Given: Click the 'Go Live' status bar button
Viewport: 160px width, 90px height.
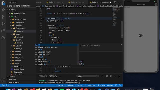Looking at the screenshot, I should click(101, 85).
